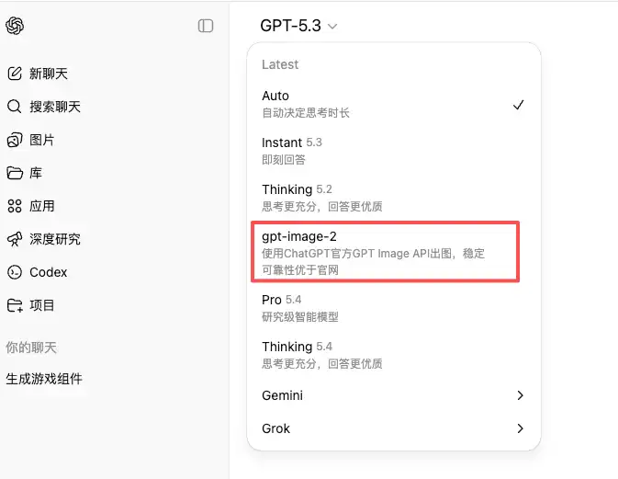Click the library folder icon

(15, 173)
